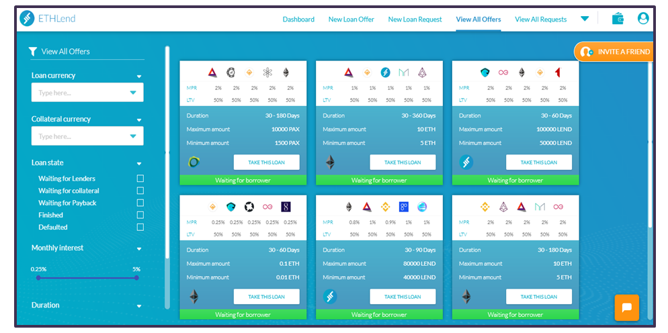Select the View All Offers tab
Viewport: 668px width, 333px height.
tap(478, 19)
